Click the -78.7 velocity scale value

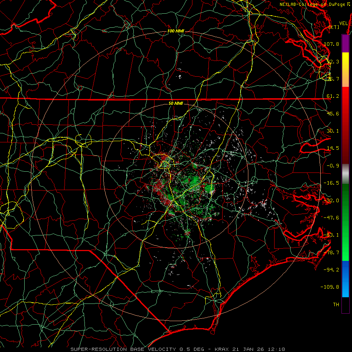331,253
